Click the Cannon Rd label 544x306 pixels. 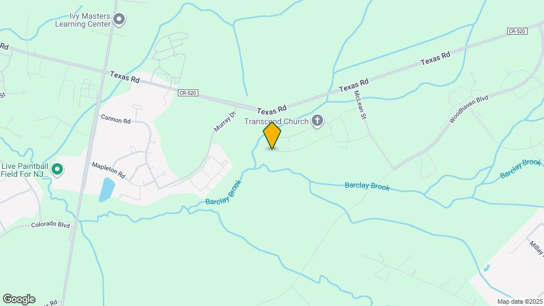pyautogui.click(x=116, y=119)
